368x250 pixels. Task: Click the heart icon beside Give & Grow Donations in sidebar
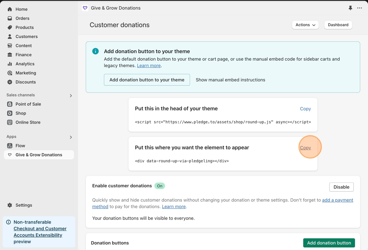tap(10, 155)
